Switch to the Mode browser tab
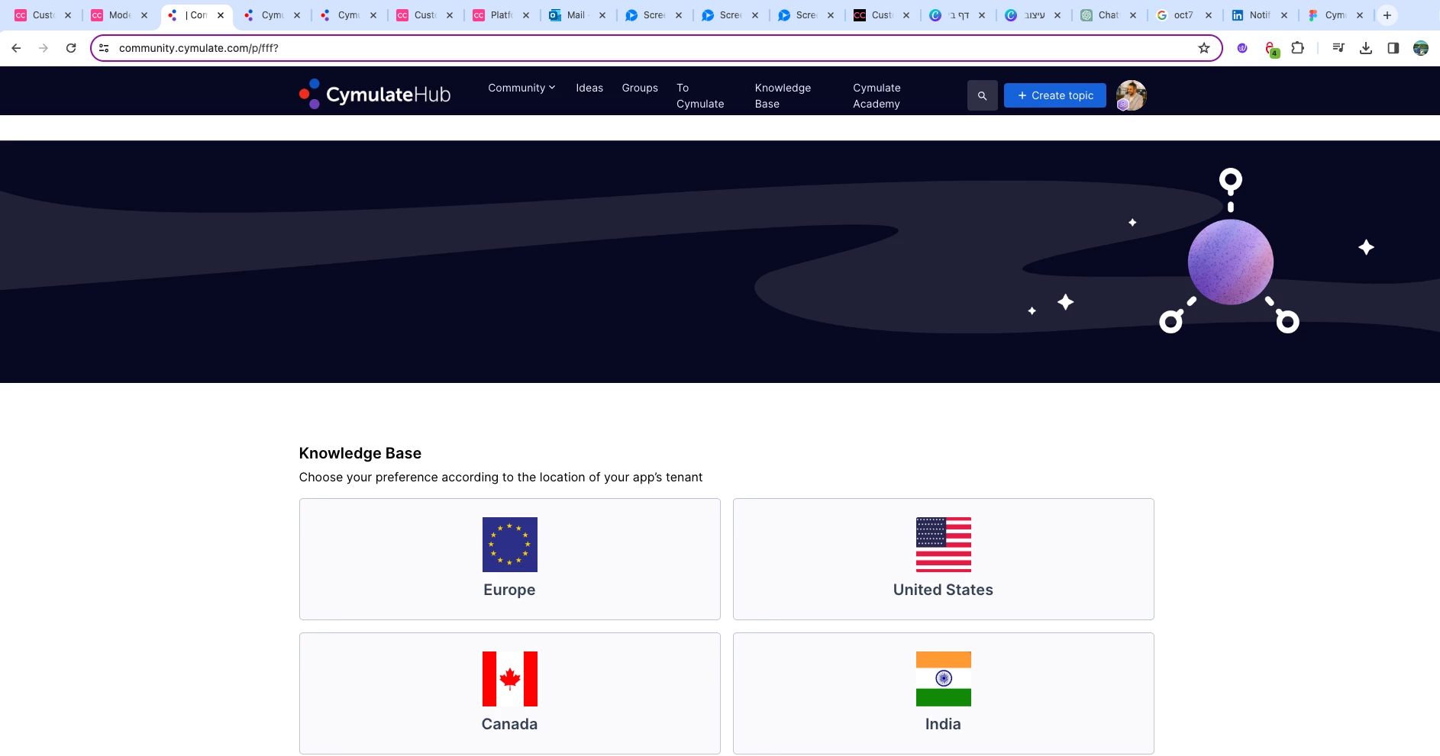Viewport: 1440px width, 756px height. click(x=119, y=15)
